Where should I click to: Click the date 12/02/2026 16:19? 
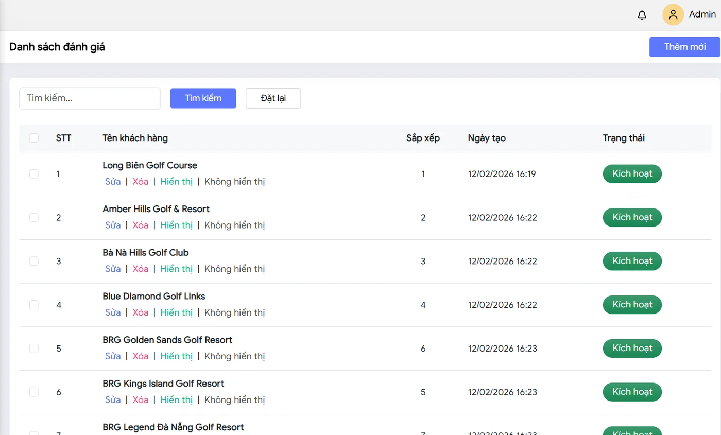[502, 174]
